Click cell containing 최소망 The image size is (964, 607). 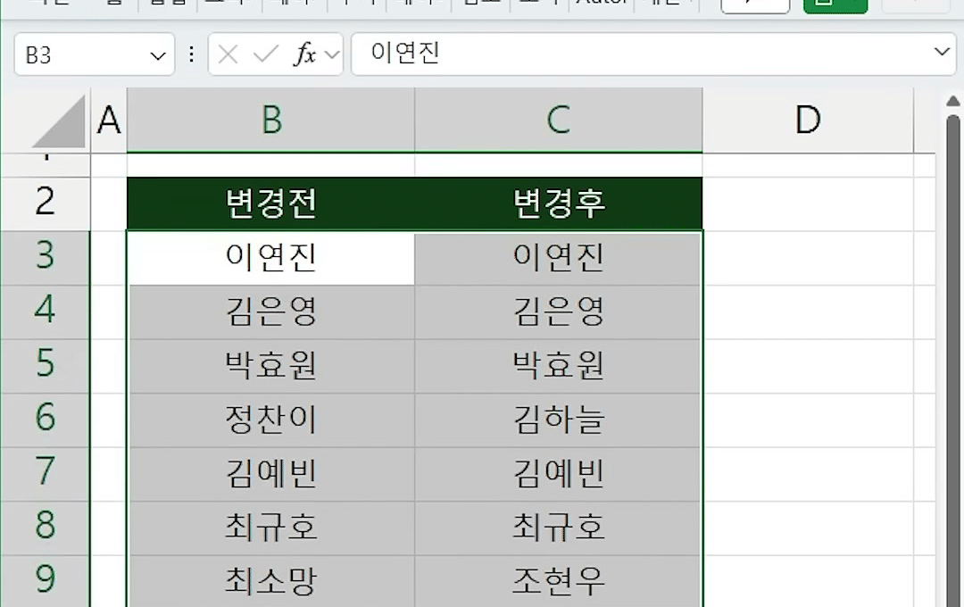[x=271, y=581]
